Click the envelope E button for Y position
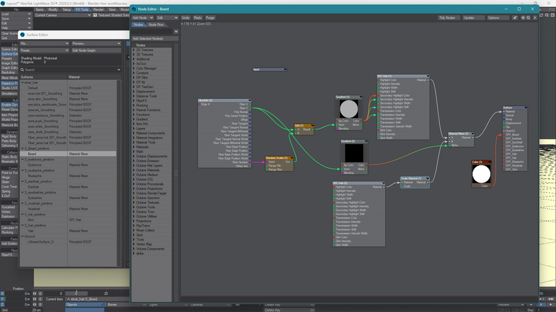 point(40,299)
